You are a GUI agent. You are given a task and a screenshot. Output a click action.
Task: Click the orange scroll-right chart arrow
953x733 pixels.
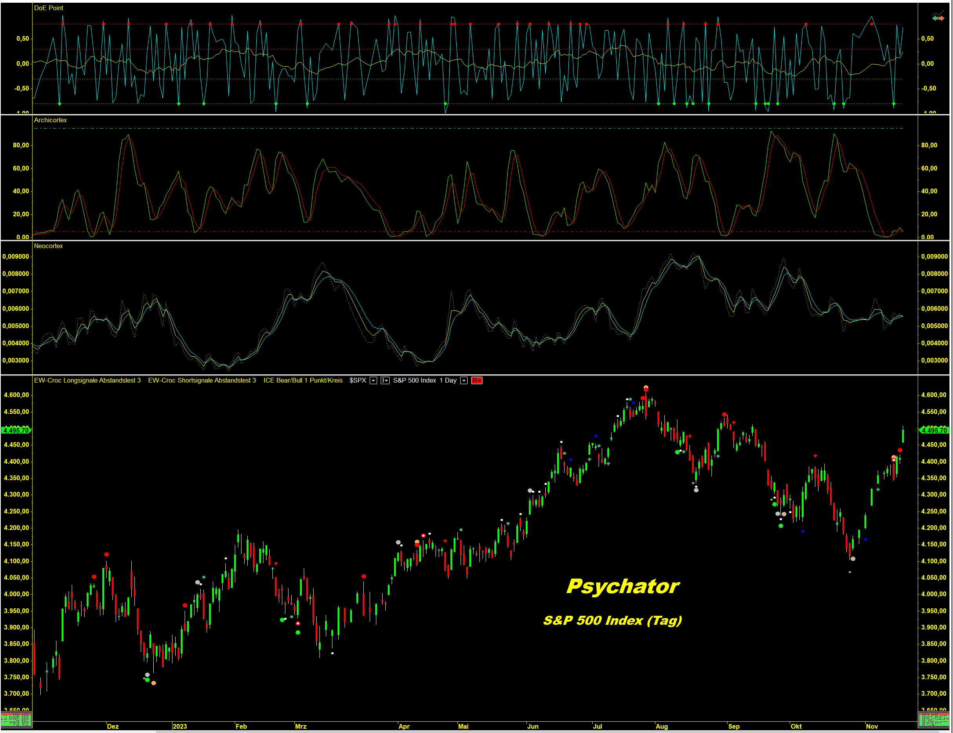coord(941,18)
